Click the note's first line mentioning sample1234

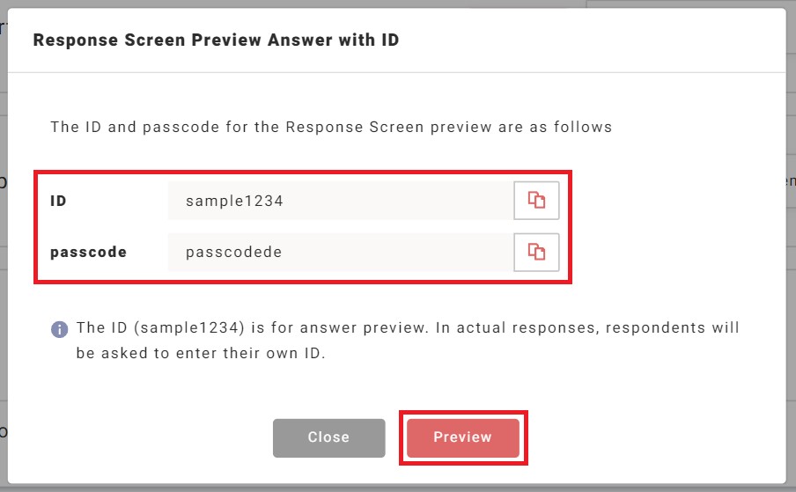(x=408, y=328)
